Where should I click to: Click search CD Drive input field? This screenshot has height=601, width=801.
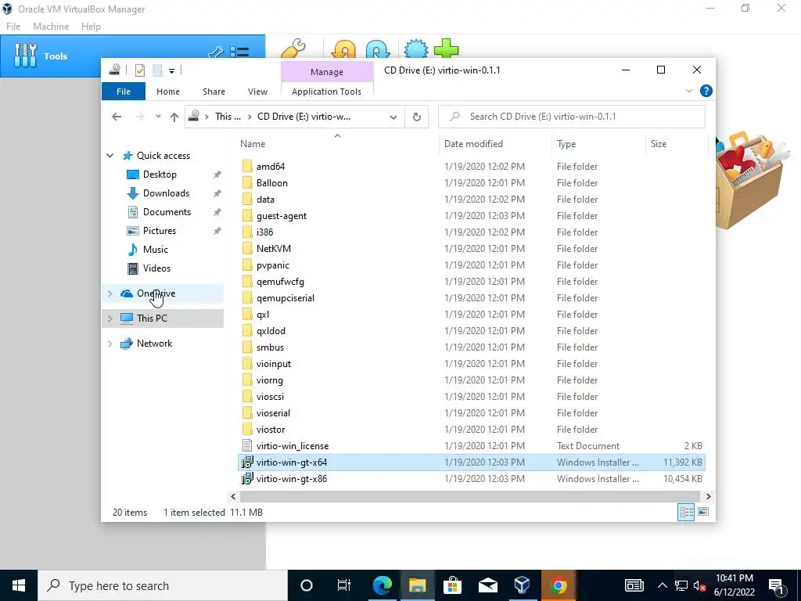click(x=572, y=117)
